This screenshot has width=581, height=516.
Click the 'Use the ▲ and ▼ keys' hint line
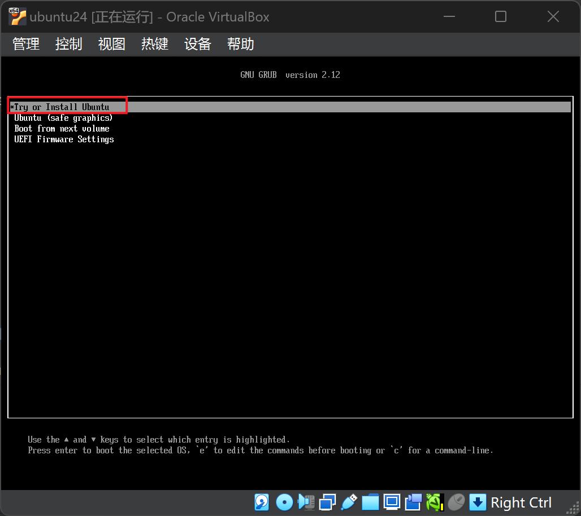[x=159, y=439]
